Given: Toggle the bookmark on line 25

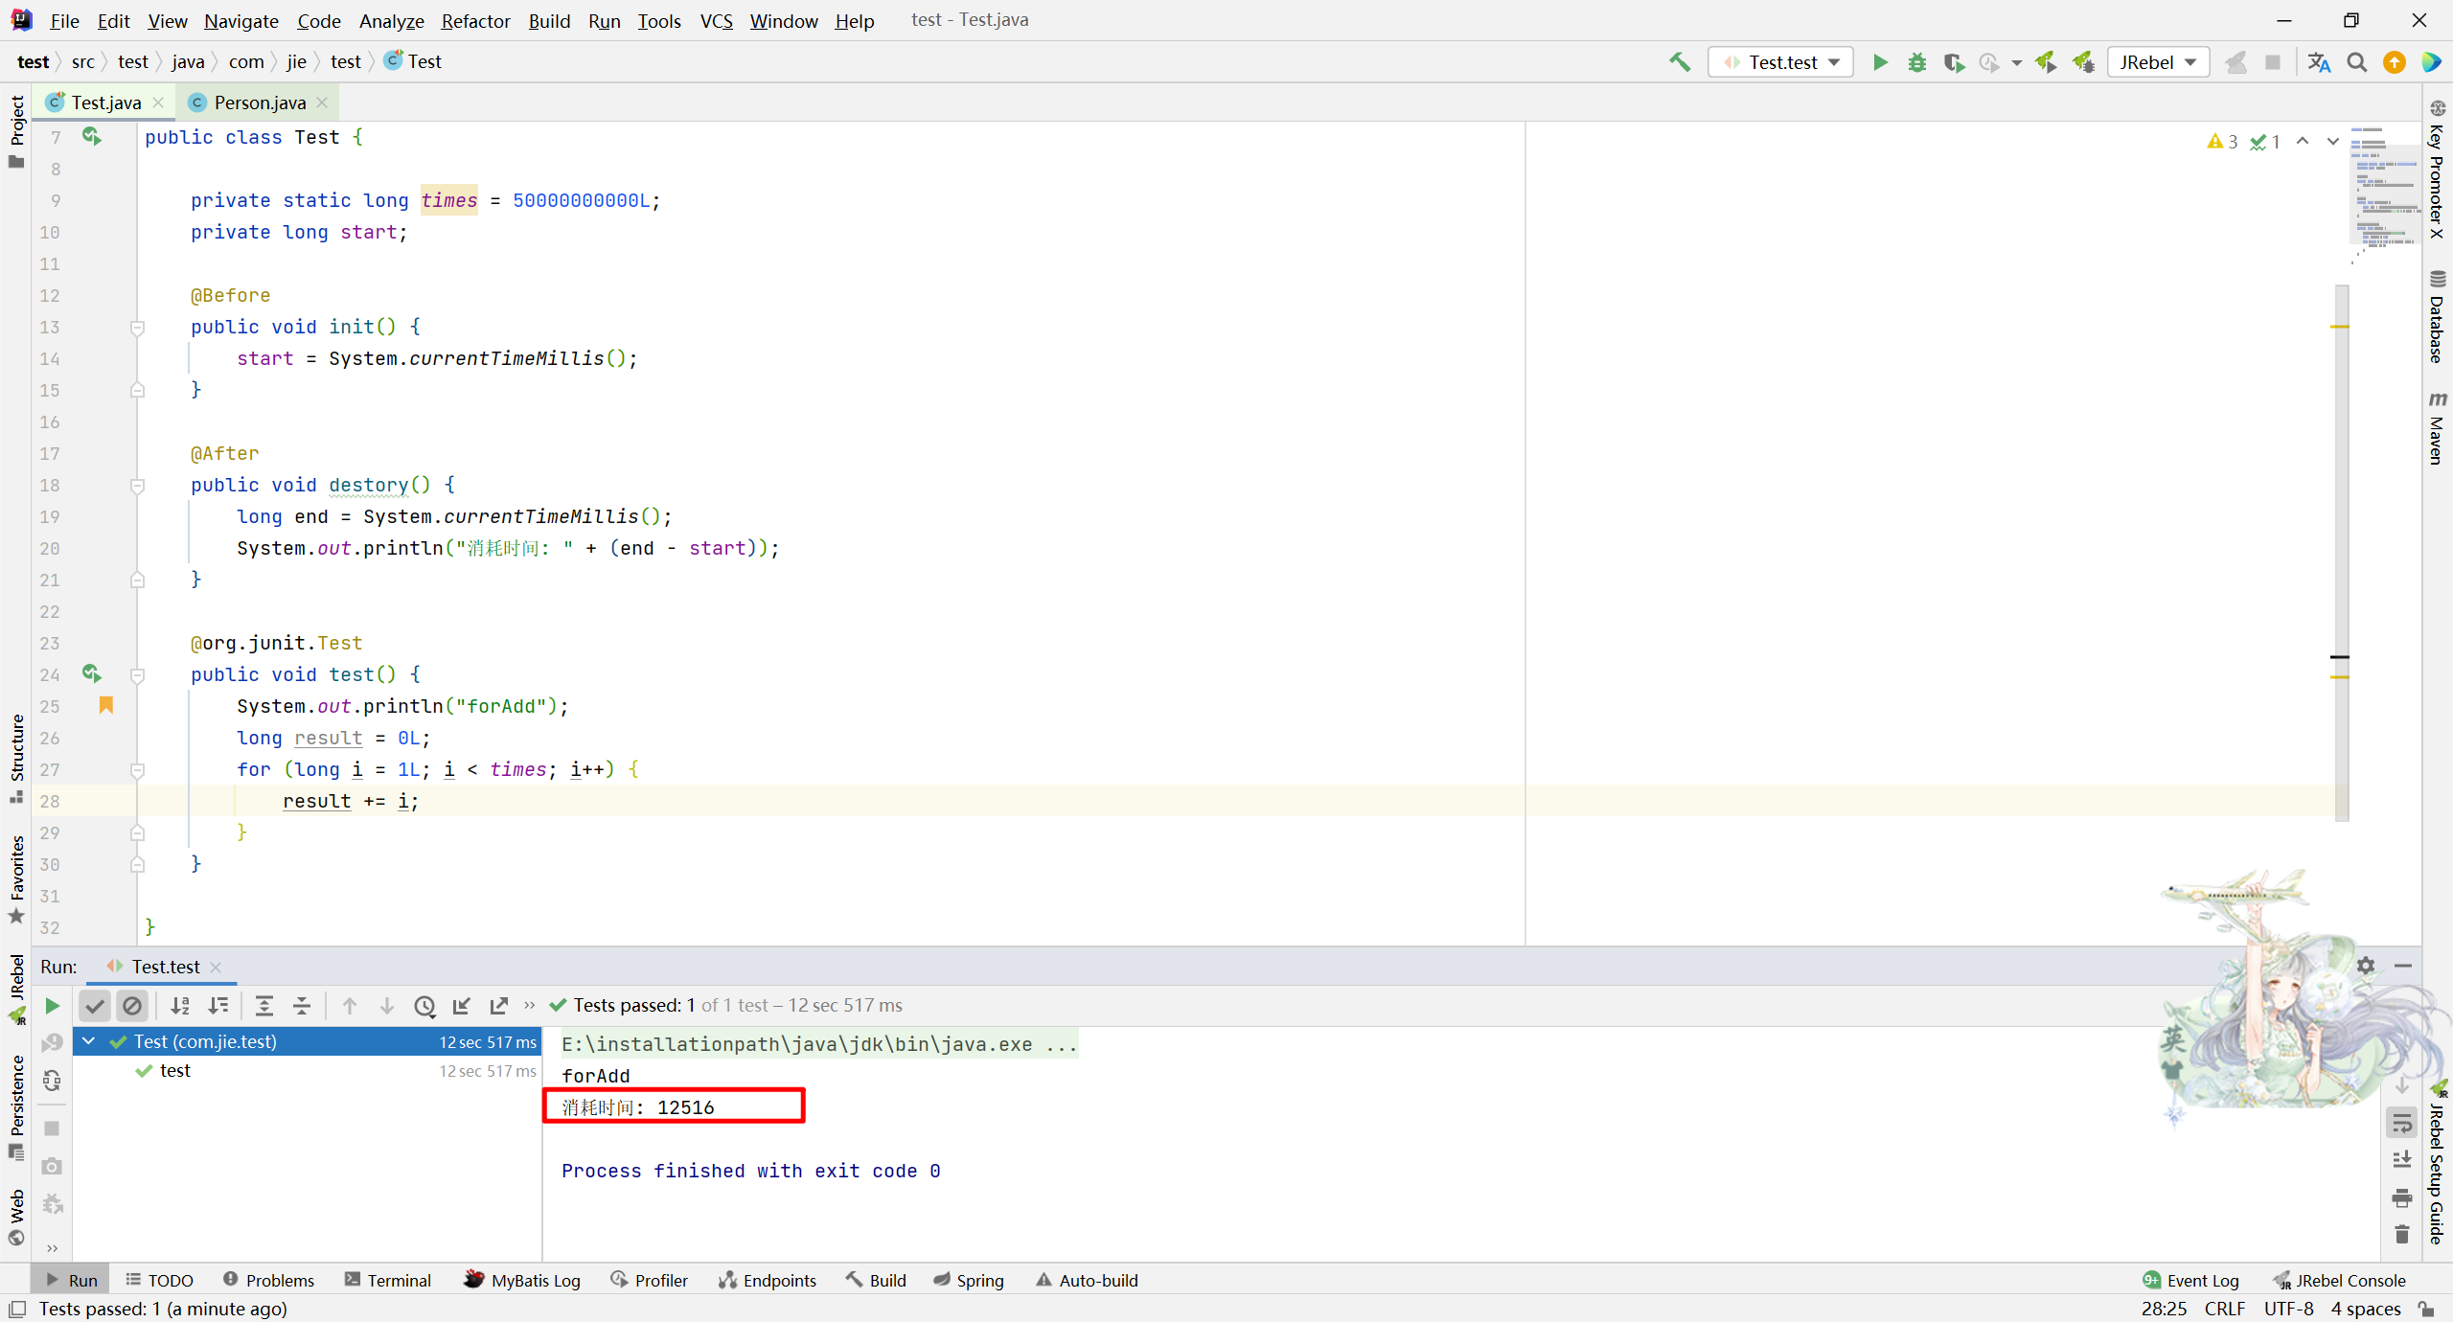Looking at the screenshot, I should [105, 706].
